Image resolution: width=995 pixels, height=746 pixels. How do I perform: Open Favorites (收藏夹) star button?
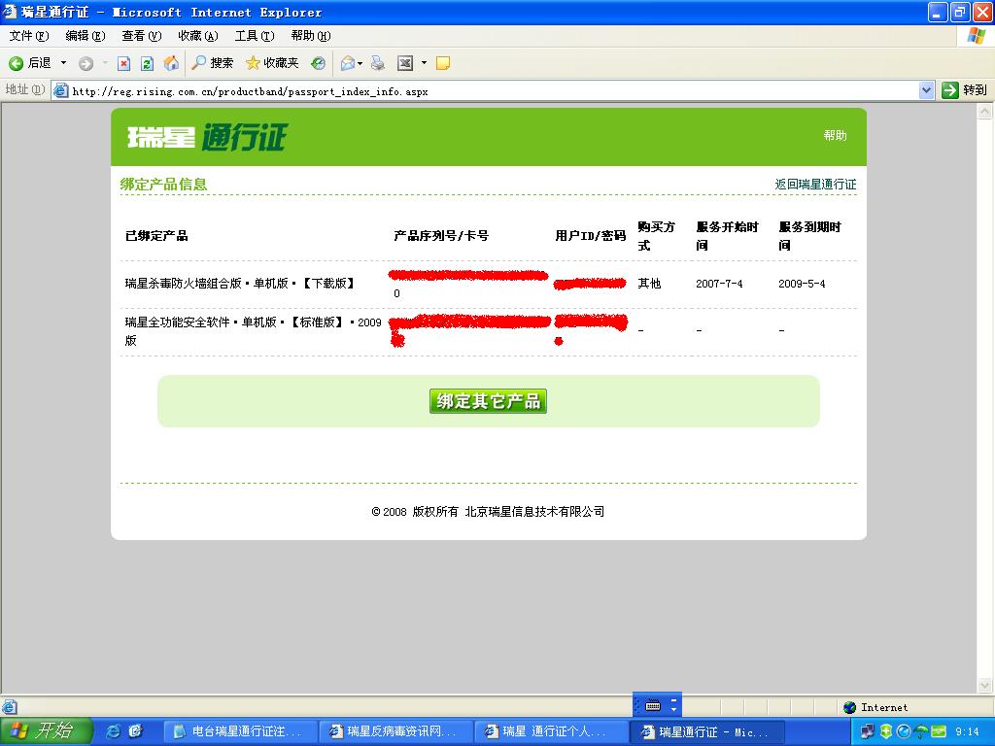click(x=272, y=63)
